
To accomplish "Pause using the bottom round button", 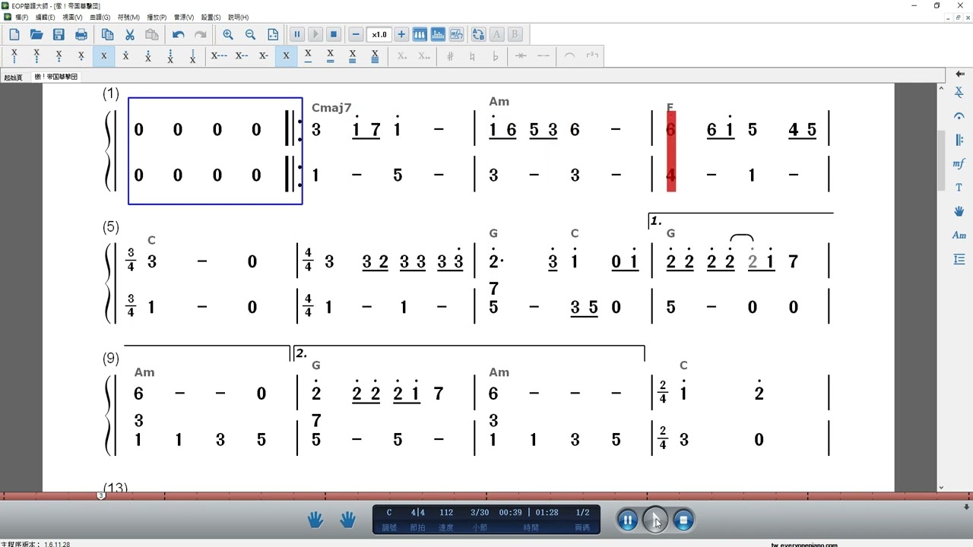I will 627,520.
